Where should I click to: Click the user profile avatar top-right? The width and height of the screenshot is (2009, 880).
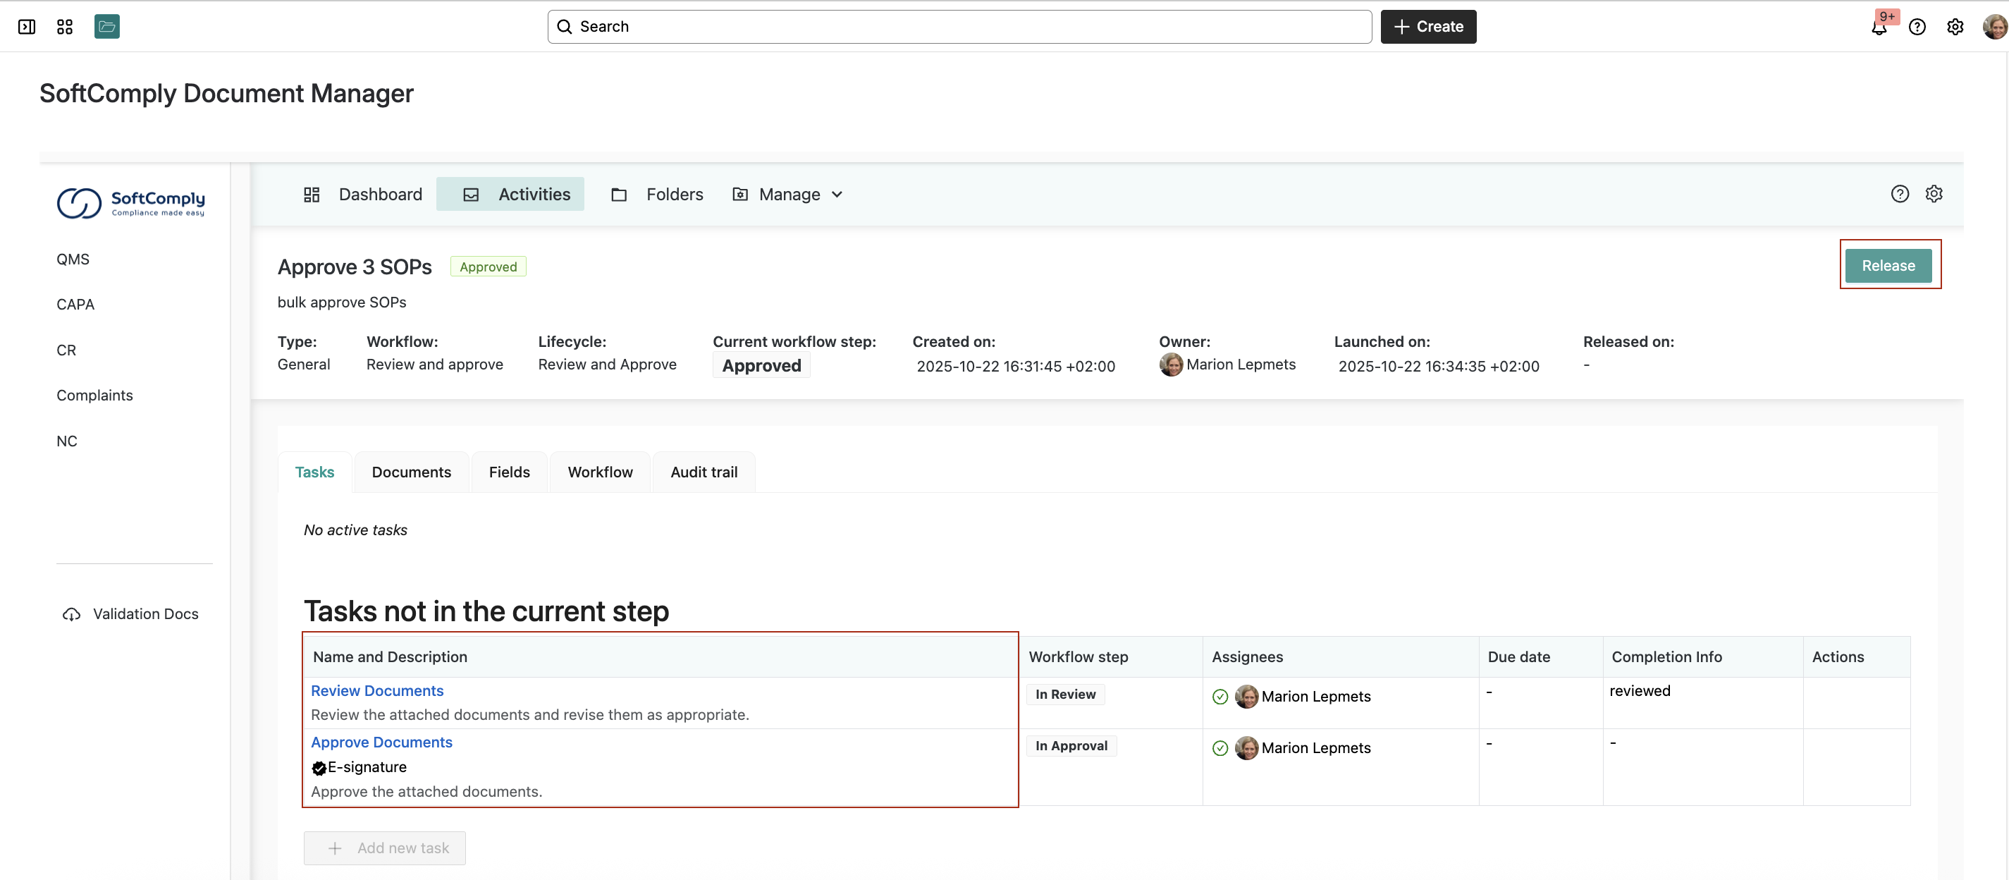click(x=1993, y=28)
